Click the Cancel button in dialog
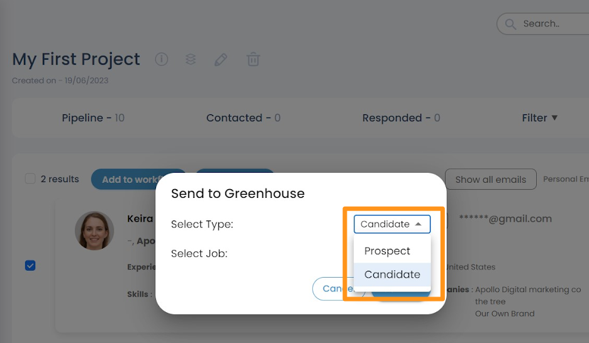Viewport: 589px width, 343px height. click(333, 288)
